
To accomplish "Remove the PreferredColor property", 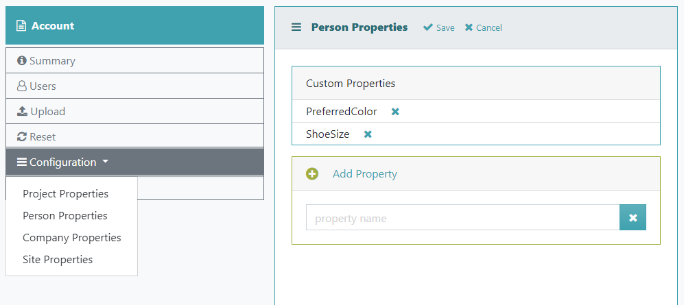I will (x=395, y=112).
